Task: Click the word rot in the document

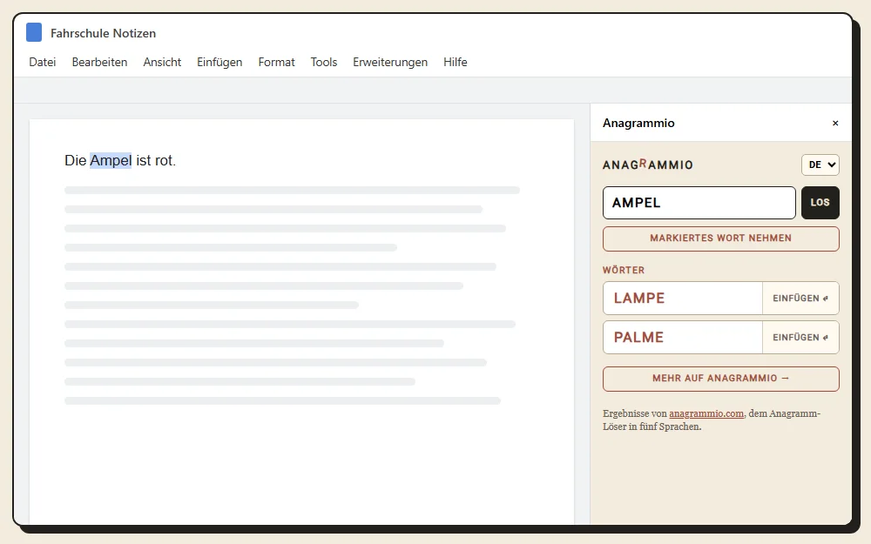Action: pos(165,160)
